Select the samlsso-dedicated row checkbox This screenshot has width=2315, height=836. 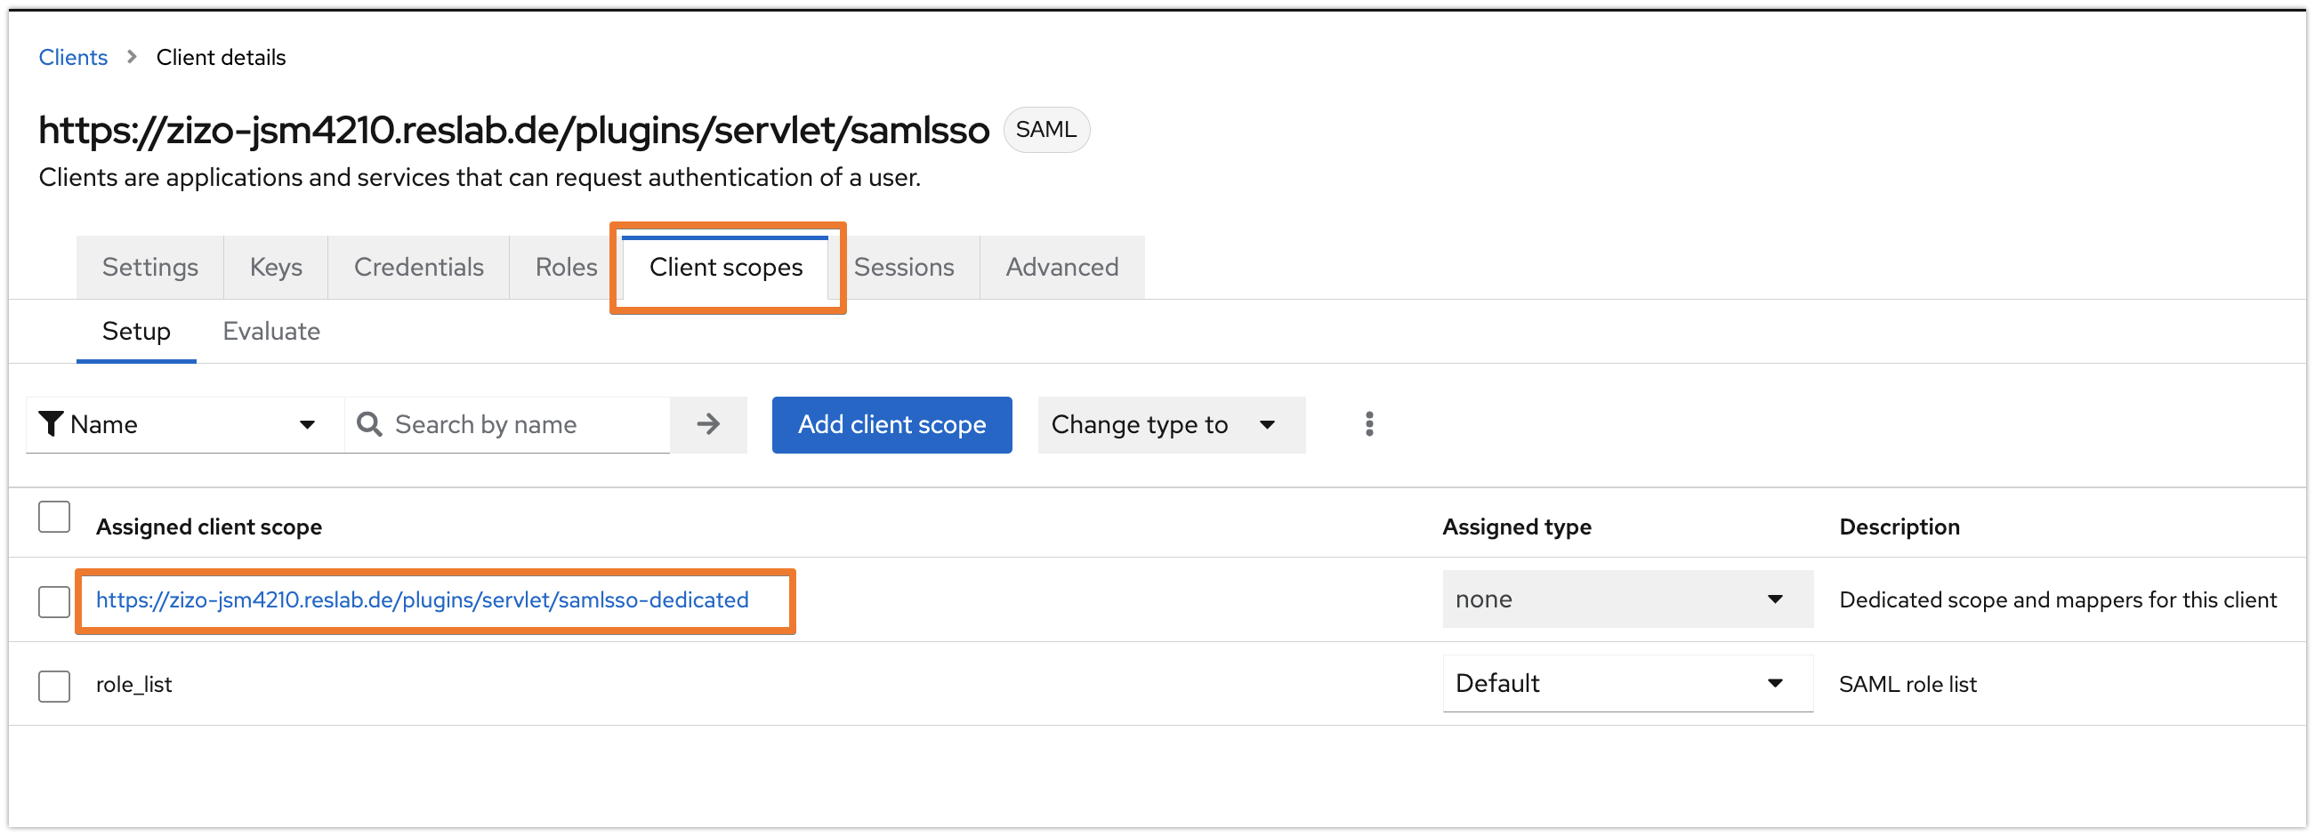(x=54, y=600)
